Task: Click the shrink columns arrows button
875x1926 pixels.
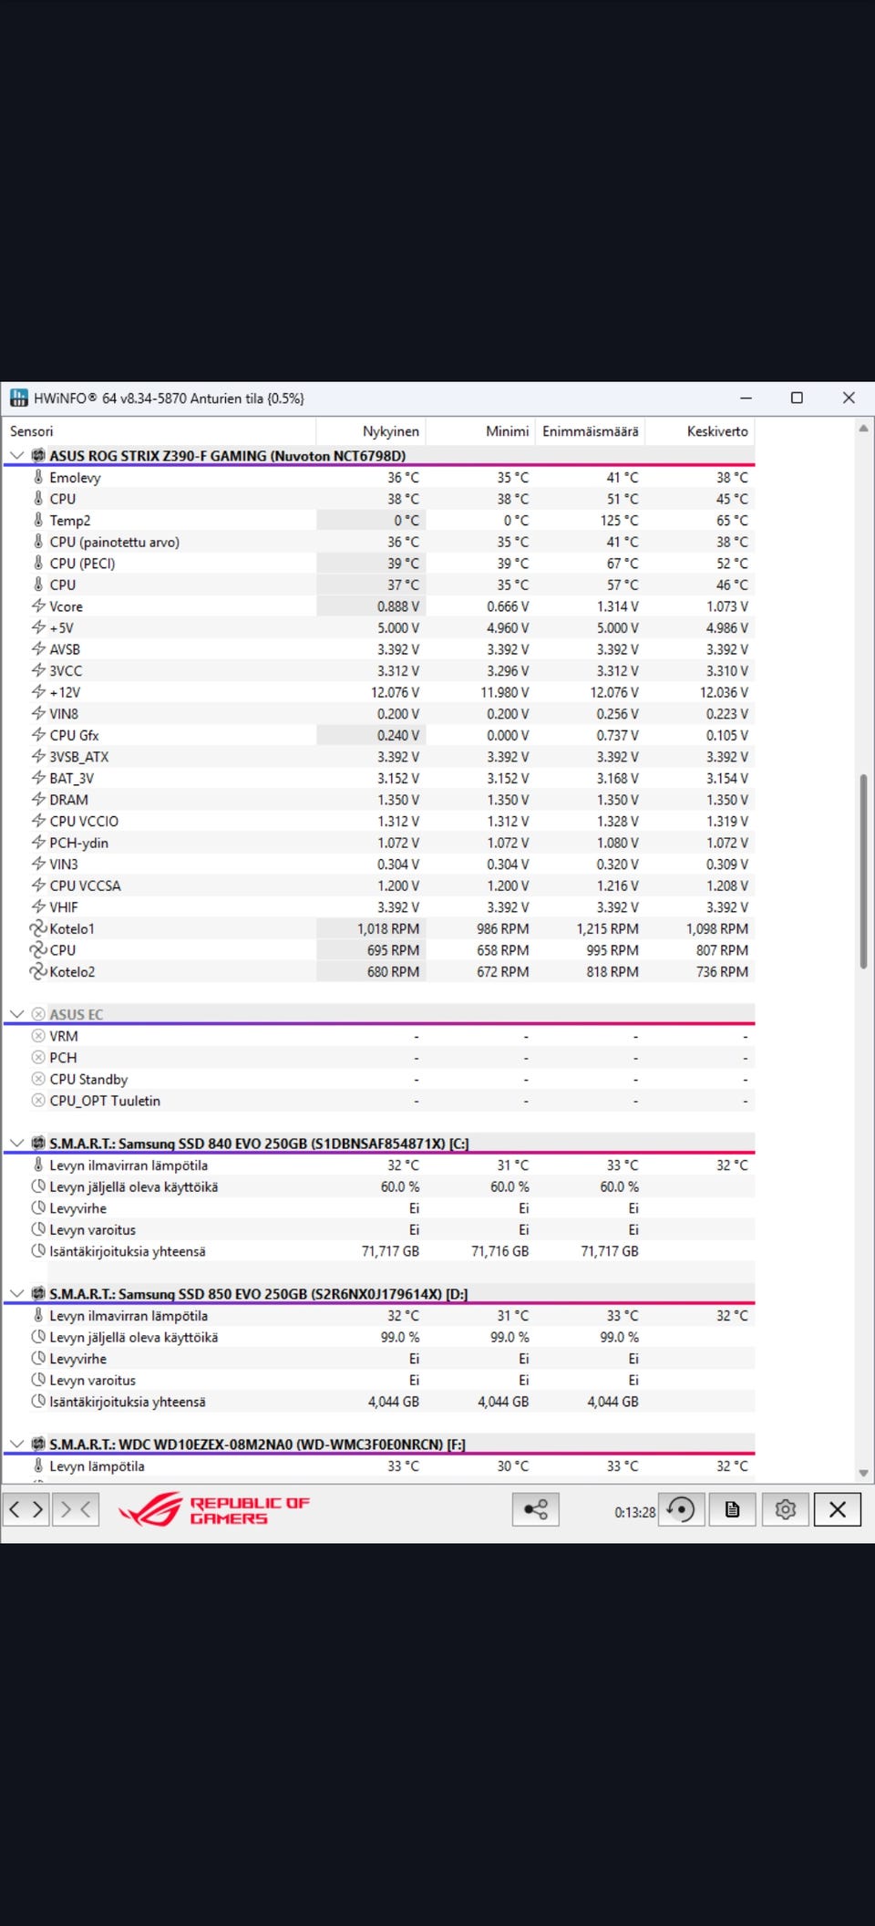Action: tap(76, 1509)
